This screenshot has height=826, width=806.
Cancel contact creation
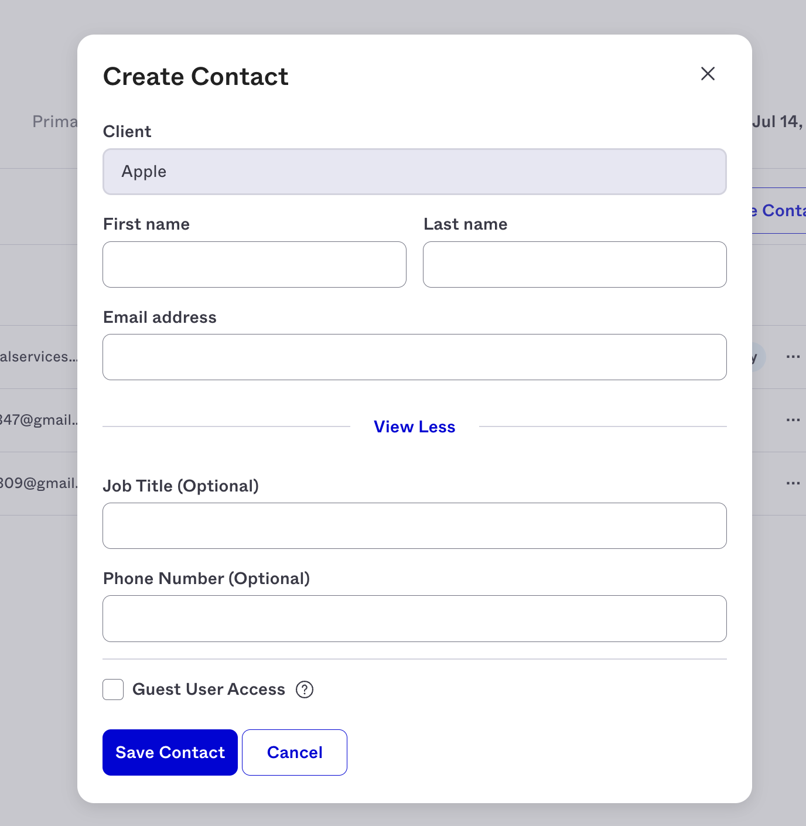295,752
